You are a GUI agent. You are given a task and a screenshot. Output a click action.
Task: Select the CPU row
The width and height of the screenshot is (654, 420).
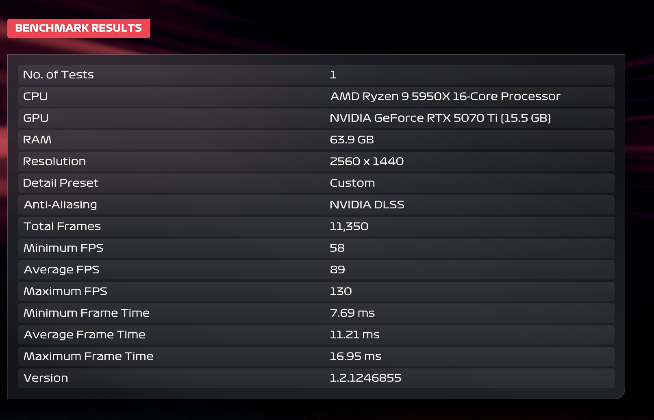pyautogui.click(x=316, y=96)
